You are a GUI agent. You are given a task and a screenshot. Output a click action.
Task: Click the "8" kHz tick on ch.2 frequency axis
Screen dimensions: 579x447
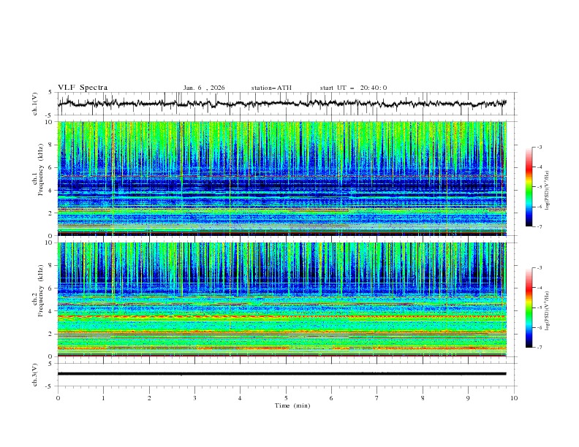pyautogui.click(x=51, y=266)
